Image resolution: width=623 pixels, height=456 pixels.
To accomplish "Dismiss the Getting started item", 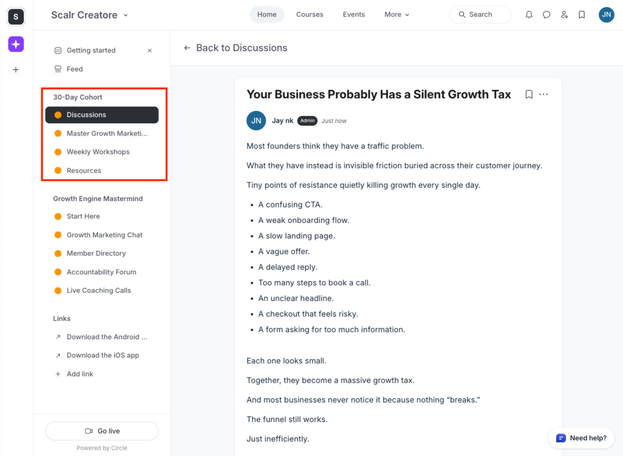I will click(150, 50).
